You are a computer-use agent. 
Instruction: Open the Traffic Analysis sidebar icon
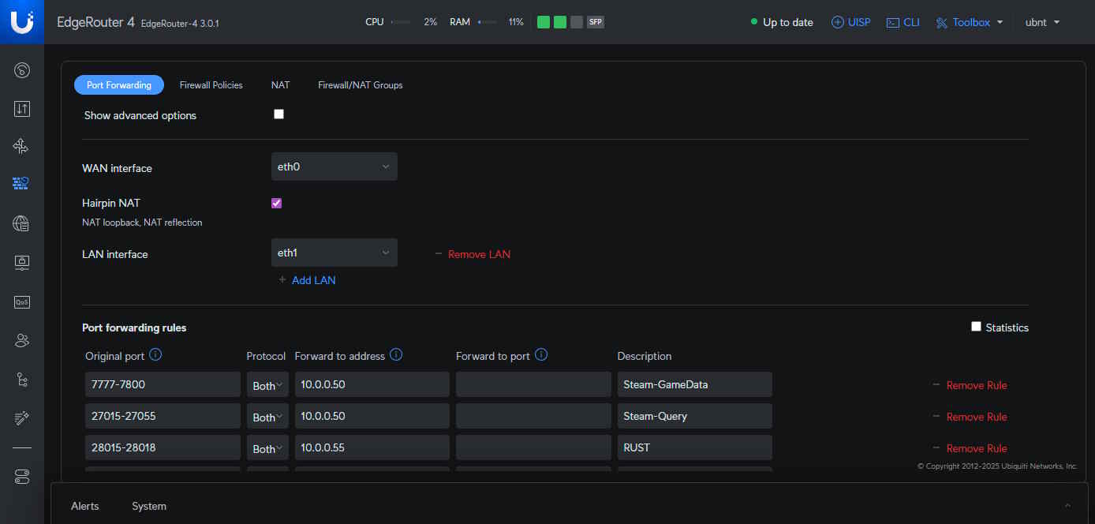pos(22,109)
